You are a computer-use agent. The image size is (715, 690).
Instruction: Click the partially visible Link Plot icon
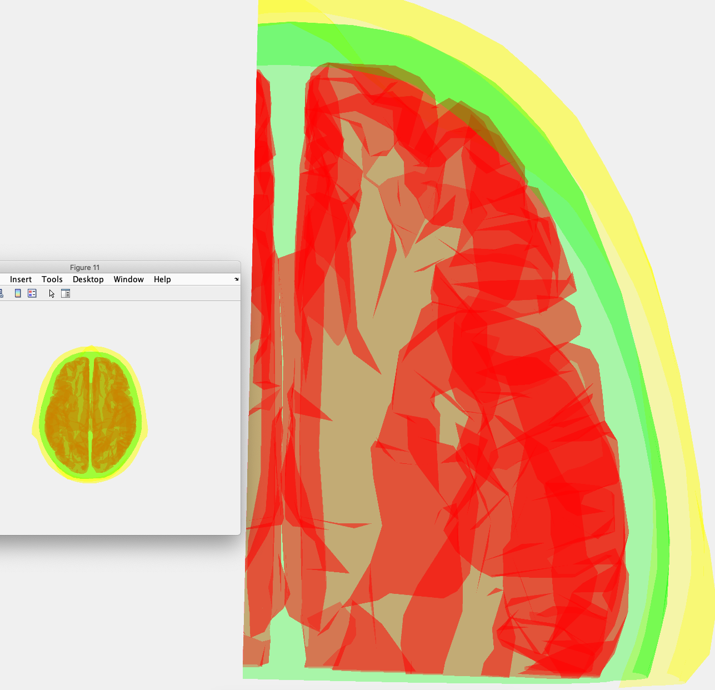2,293
